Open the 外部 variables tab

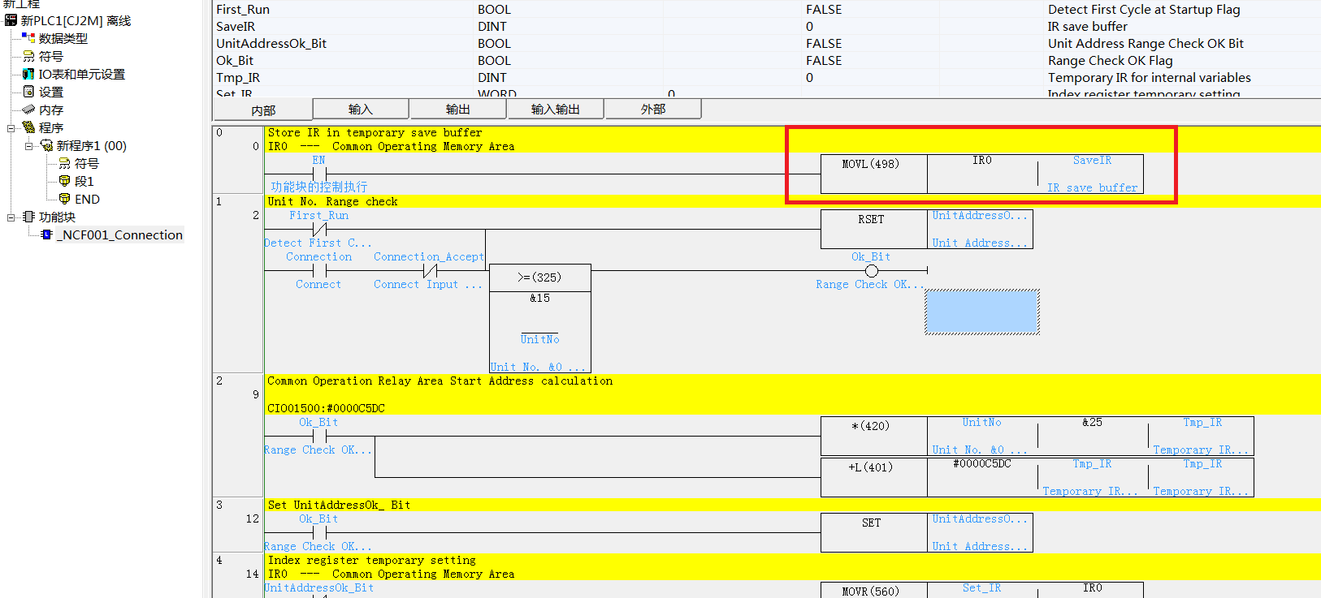tap(652, 110)
